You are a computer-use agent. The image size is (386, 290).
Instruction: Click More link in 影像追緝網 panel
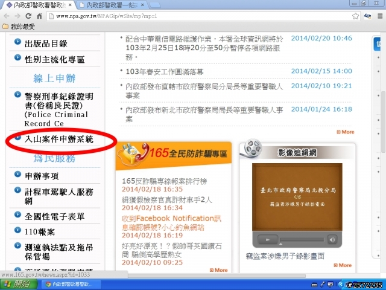343,265
